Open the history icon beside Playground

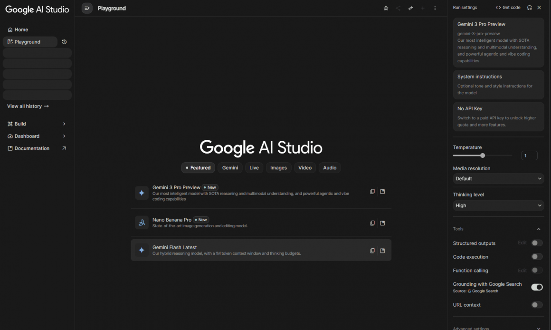point(65,42)
